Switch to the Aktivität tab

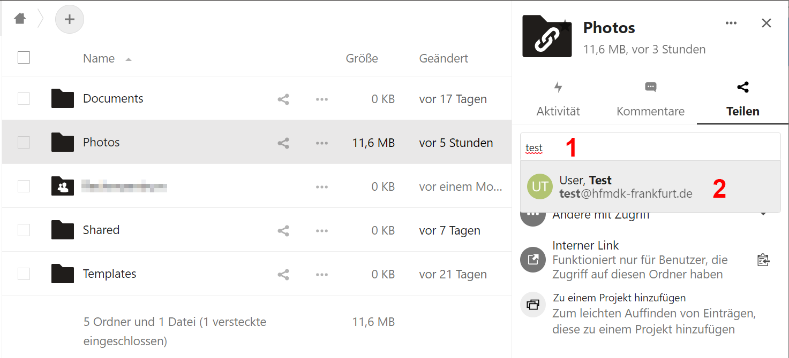(558, 100)
